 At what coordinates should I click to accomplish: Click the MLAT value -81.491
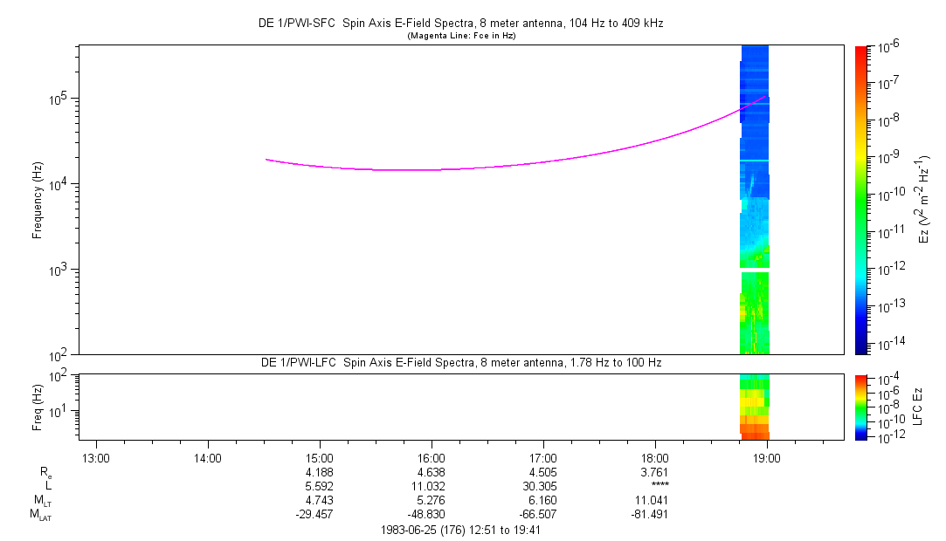pyautogui.click(x=650, y=515)
